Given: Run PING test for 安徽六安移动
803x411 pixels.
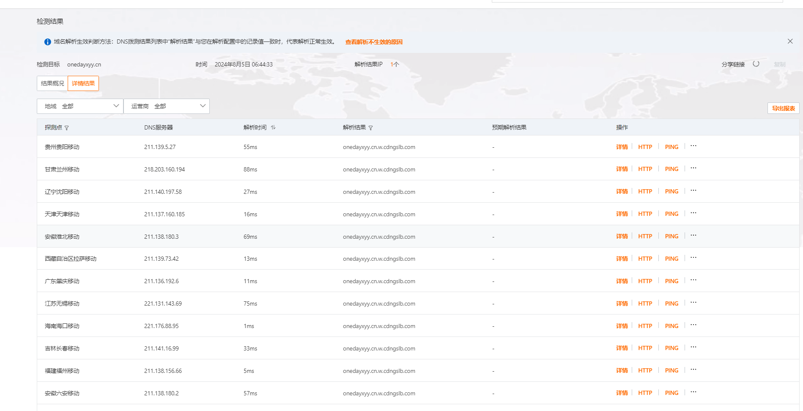Looking at the screenshot, I should point(671,393).
